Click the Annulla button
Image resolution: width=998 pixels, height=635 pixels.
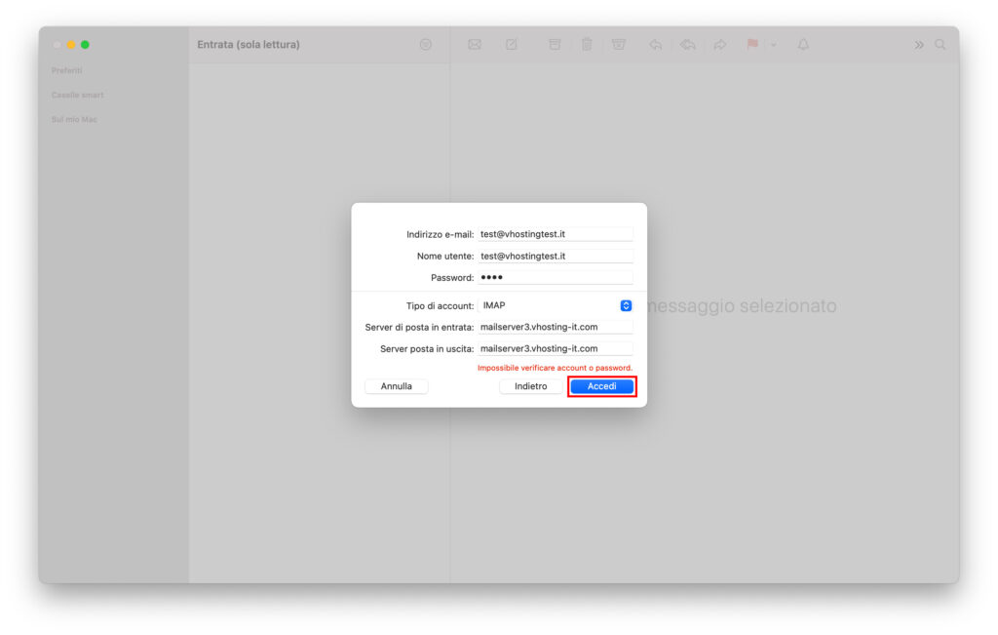[397, 386]
